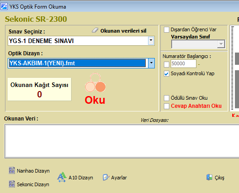
Task: Click the Okunan Kağıt Sayısı counter box
Action: point(39,89)
